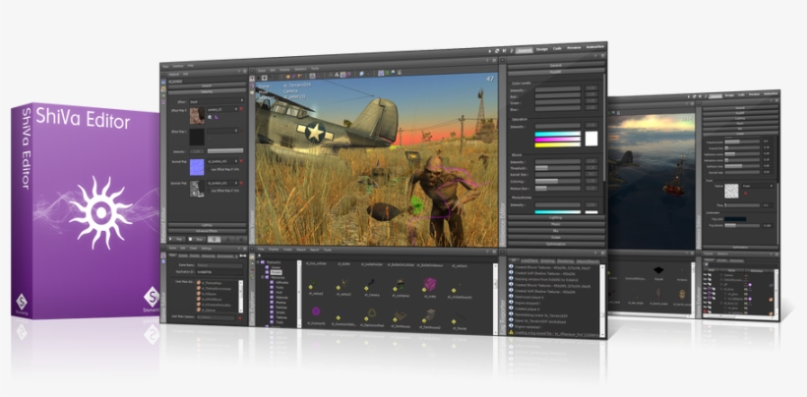The height and width of the screenshot is (397, 807).
Task: Open the Selection menu in Scene Viewer
Action: (x=300, y=69)
